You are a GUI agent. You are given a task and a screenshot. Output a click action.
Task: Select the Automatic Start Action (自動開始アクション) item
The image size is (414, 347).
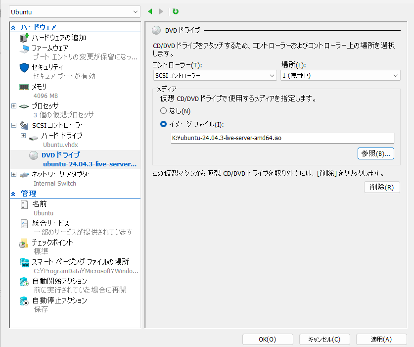(59, 281)
